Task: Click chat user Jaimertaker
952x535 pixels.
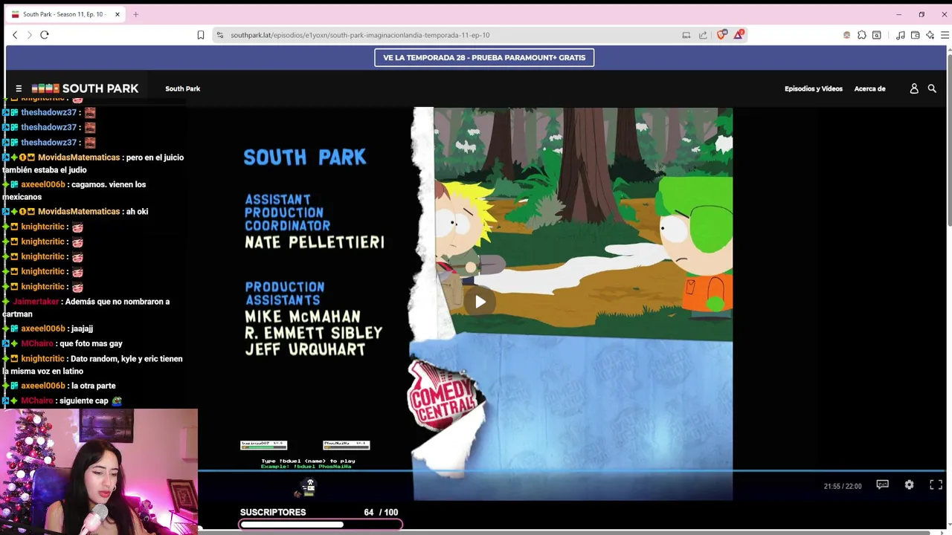Action: click(36, 302)
